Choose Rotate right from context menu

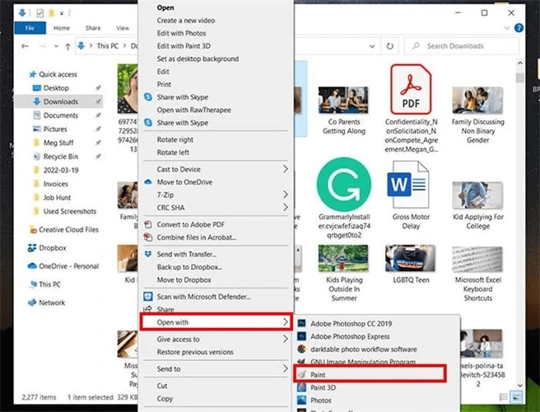tap(216, 139)
